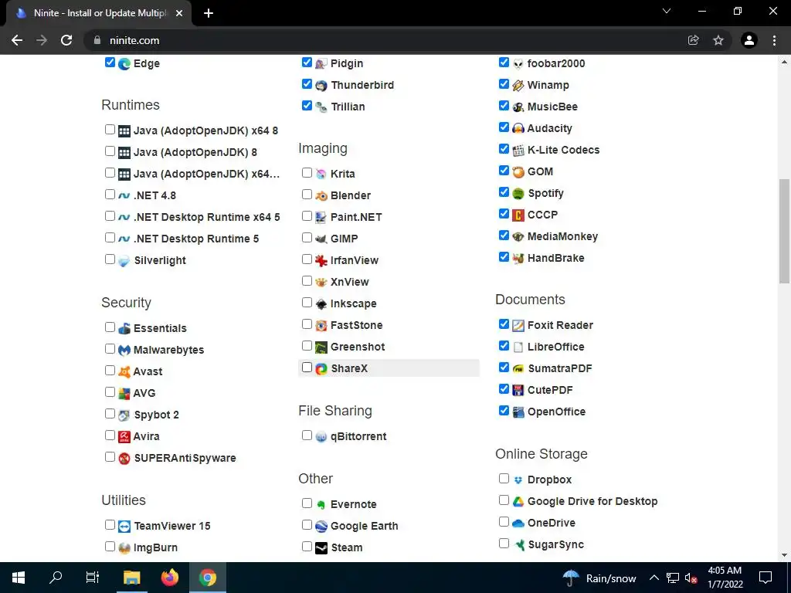Check the Inkscape checkbox

tap(307, 303)
